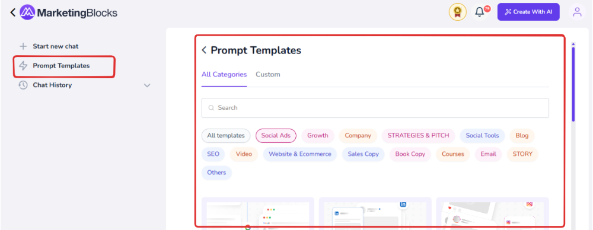Select the All templates filter chip
This screenshot has width=593, height=230.
click(226, 135)
